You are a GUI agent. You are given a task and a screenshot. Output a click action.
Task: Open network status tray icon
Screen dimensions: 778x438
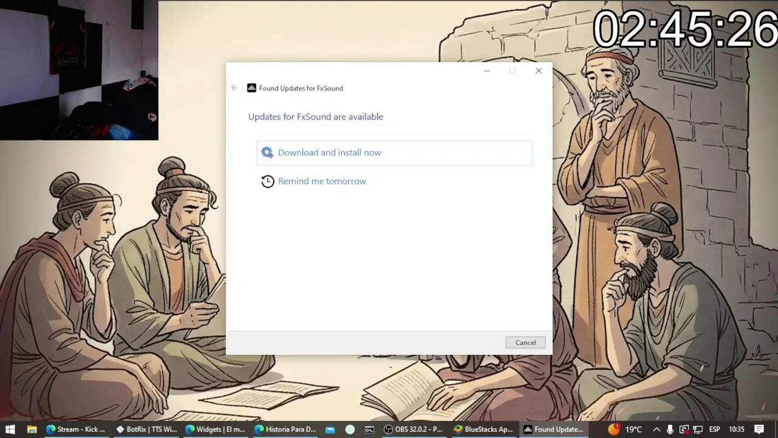(x=698, y=429)
